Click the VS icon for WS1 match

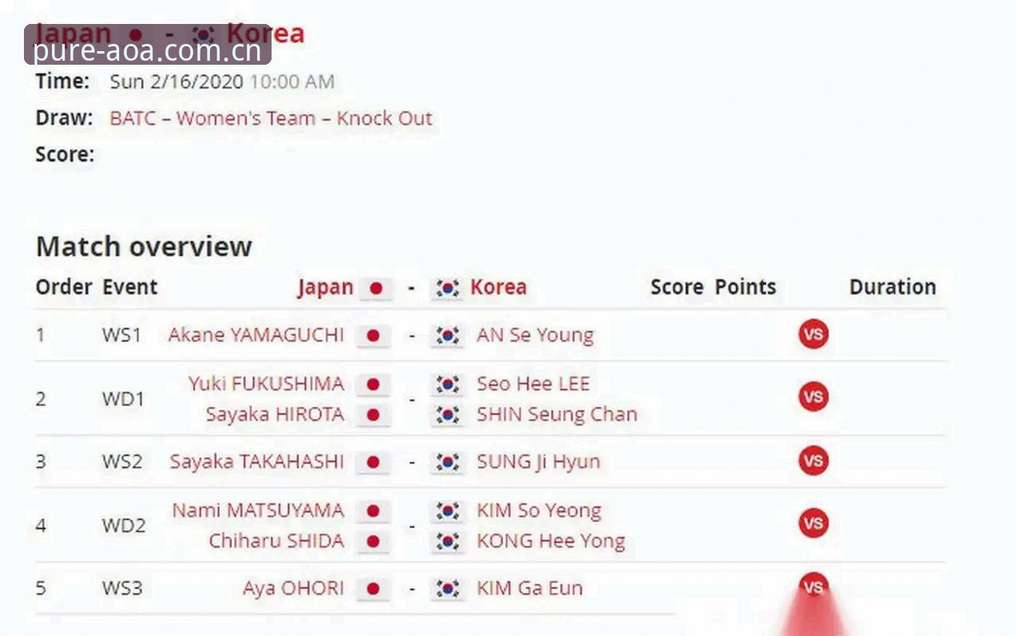813,334
